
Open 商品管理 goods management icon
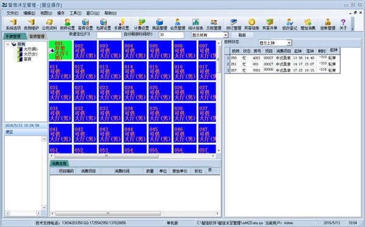point(159,25)
